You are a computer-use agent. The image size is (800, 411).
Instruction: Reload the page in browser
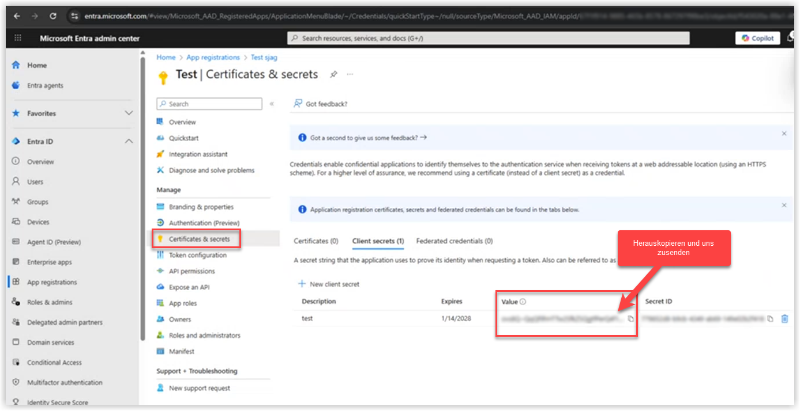(53, 16)
